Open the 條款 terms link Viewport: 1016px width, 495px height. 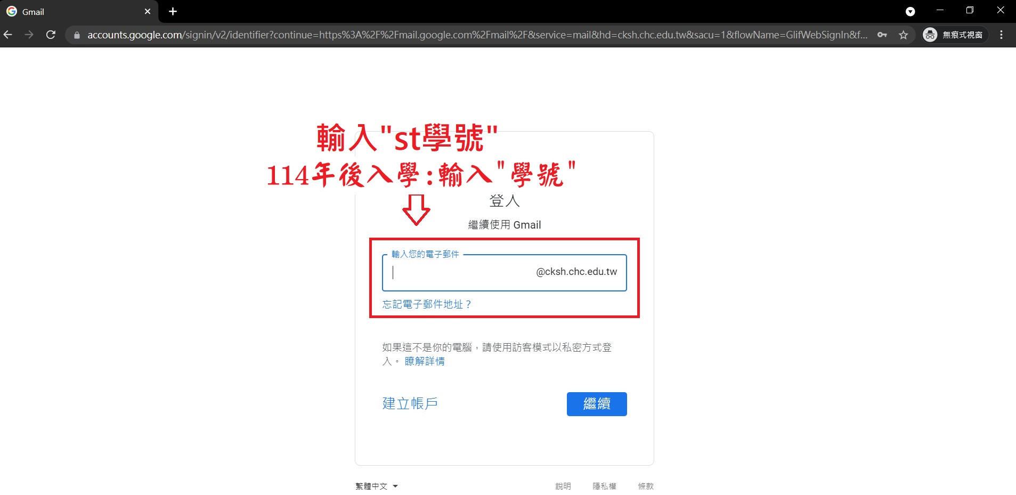tap(646, 486)
